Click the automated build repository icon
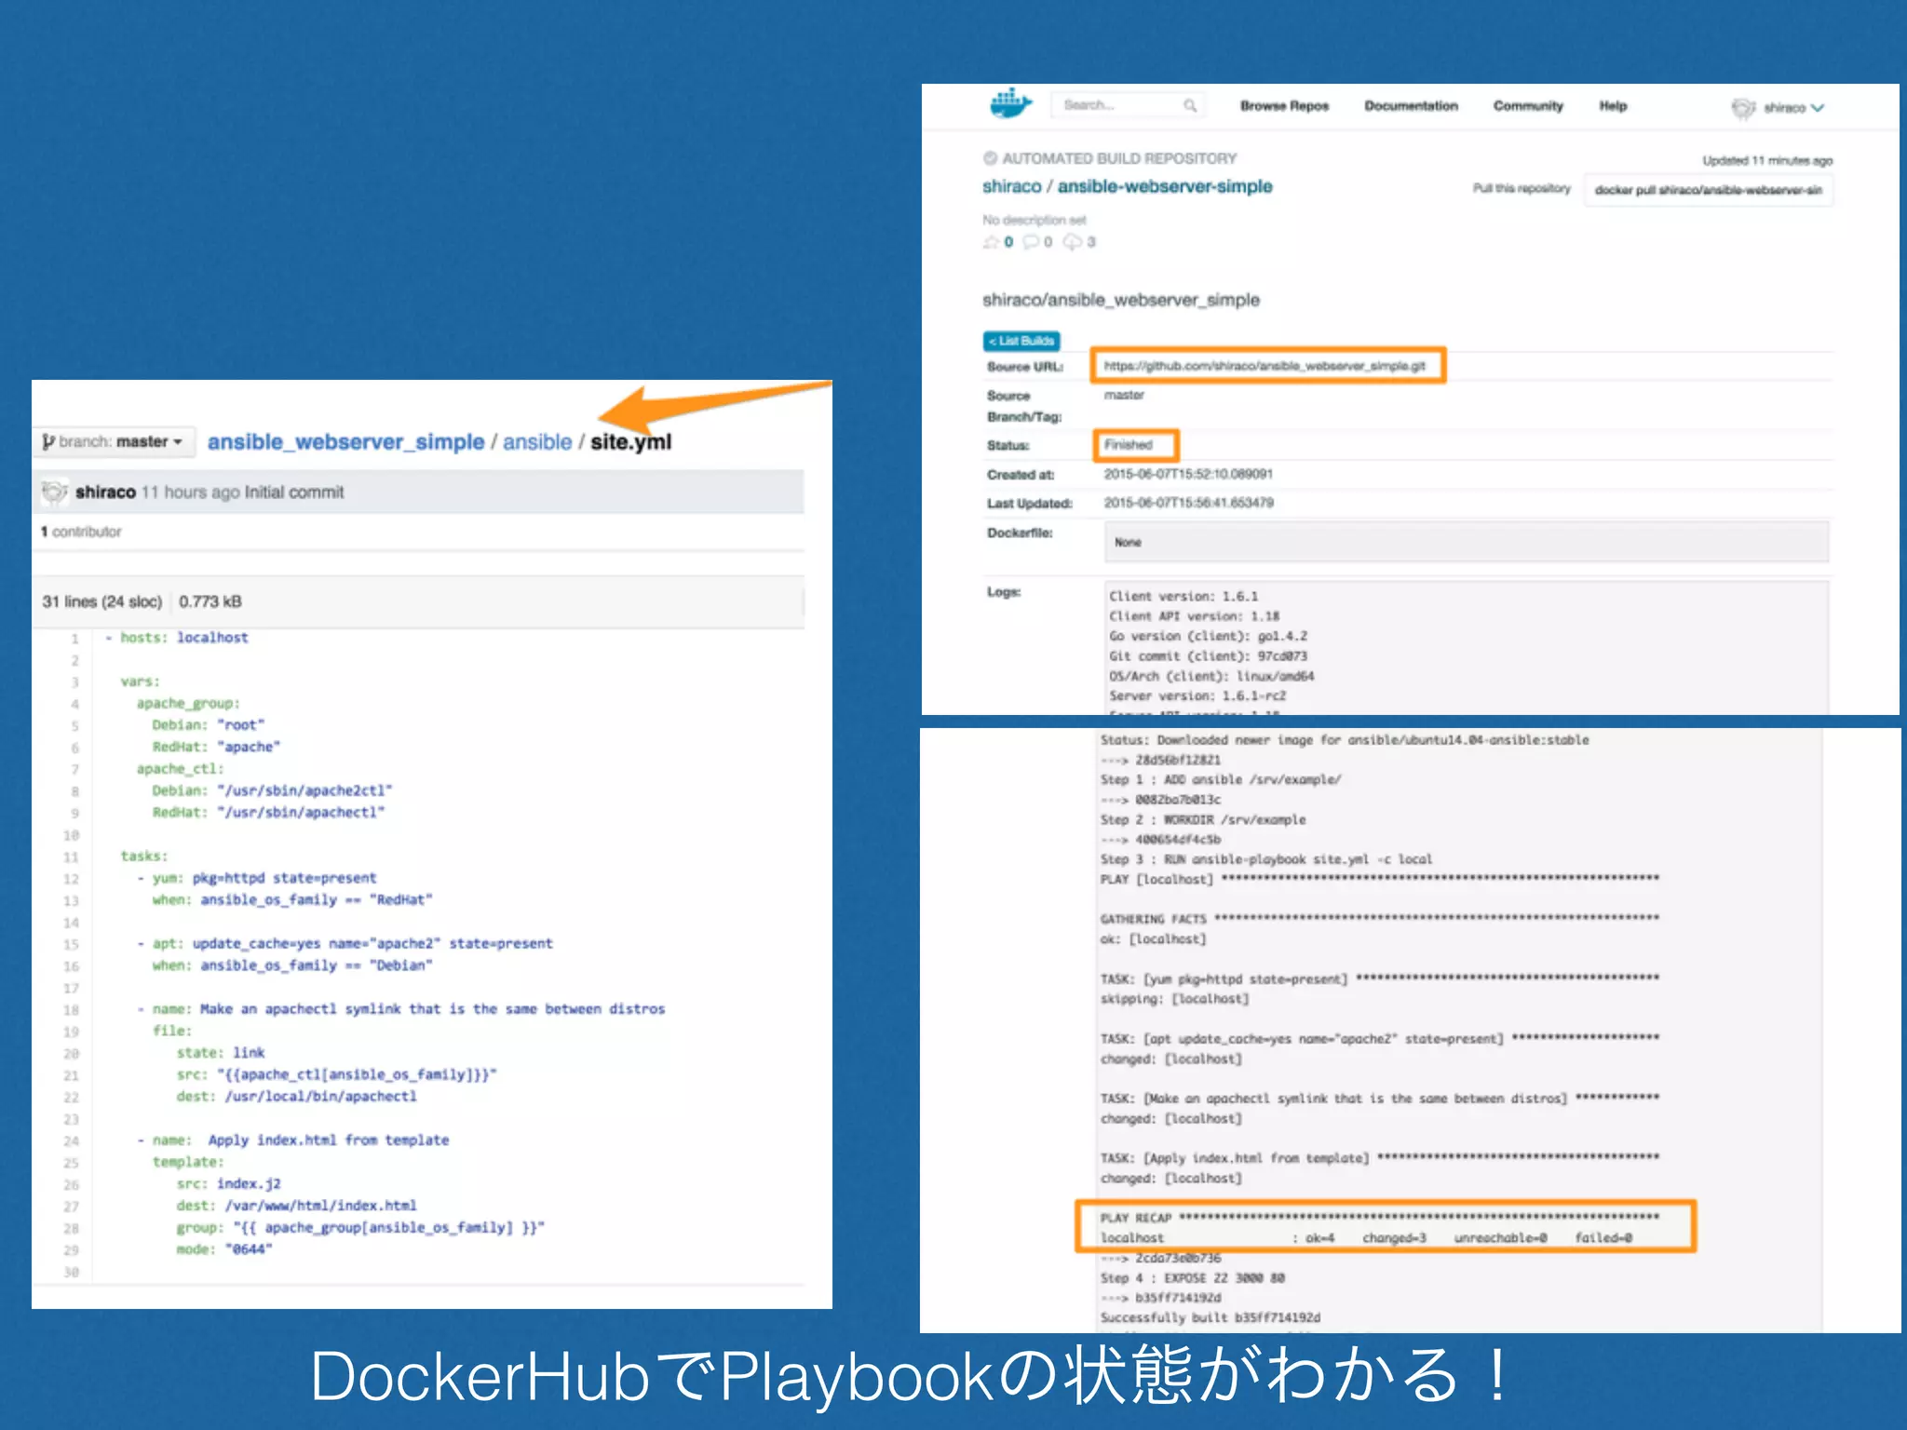The height and width of the screenshot is (1430, 1907). coord(991,158)
